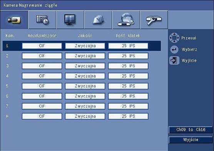This screenshot has width=214, height=151.
Task: Click the Przesuń directional pad icon
Action: (x=174, y=38)
